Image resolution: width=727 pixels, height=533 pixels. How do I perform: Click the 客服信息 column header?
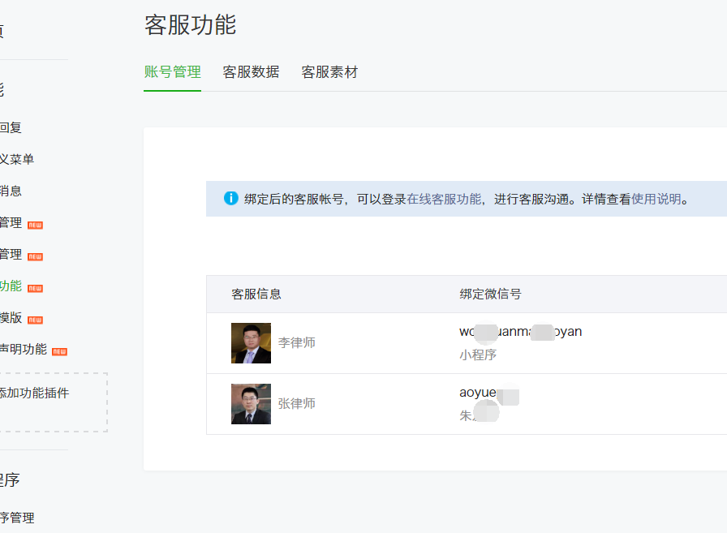[x=256, y=294]
